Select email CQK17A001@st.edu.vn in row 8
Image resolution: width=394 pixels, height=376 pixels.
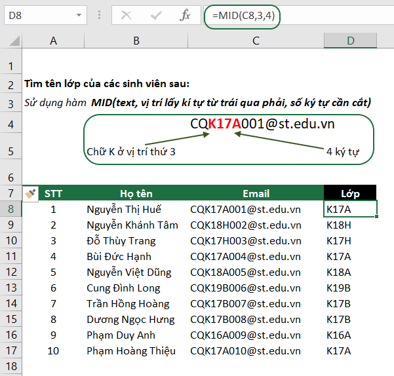click(x=256, y=209)
